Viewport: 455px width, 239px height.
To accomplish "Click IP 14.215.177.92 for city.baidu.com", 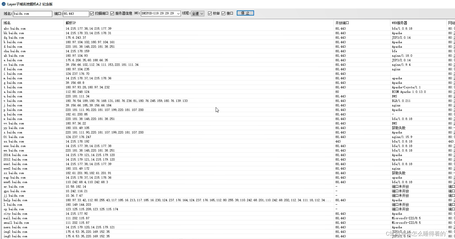I will [x=77, y=214].
